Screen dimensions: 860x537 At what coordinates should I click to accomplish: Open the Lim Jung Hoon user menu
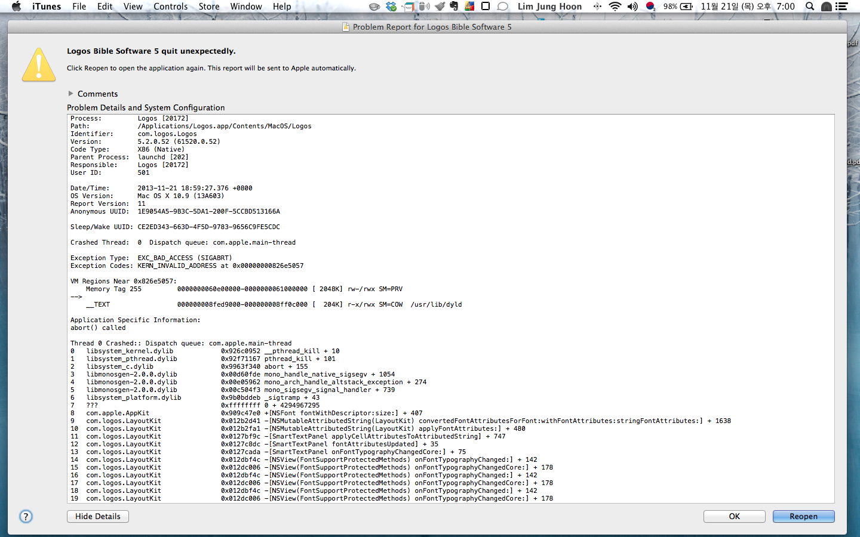click(x=549, y=7)
